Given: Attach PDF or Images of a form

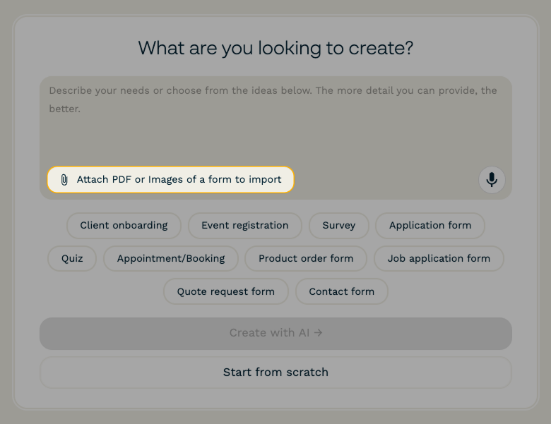Looking at the screenshot, I should (x=170, y=180).
